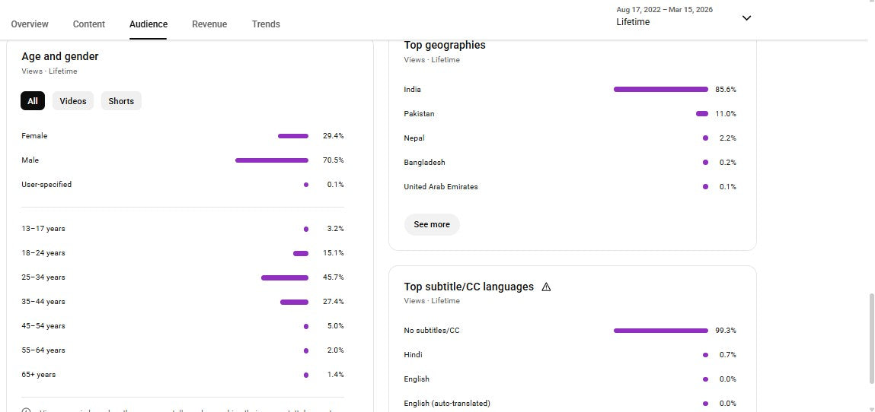Open the Content tab

89,24
